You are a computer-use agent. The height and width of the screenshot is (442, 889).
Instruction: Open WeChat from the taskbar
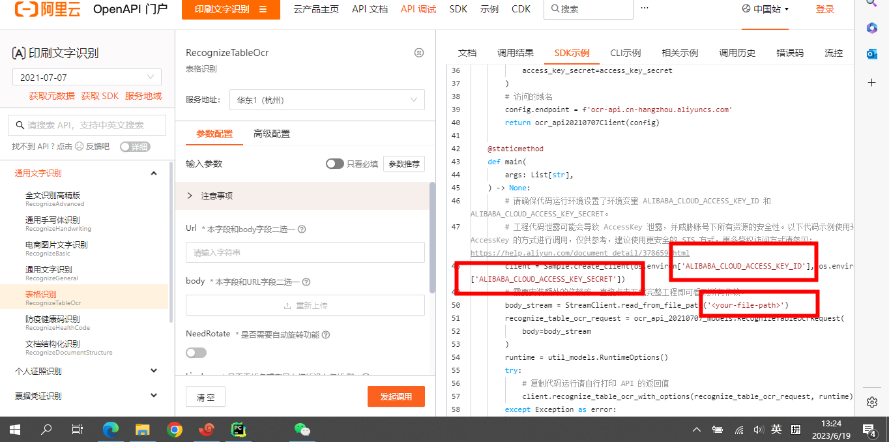(302, 429)
